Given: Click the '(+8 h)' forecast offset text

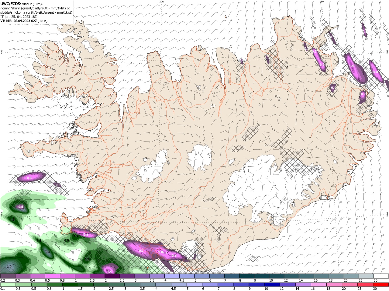Looking at the screenshot, I should pos(43,21).
